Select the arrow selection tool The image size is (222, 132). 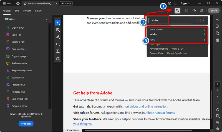pyautogui.click(x=58, y=23)
